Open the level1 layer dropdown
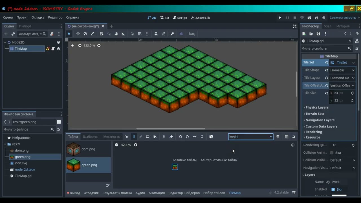This screenshot has height=203, width=361. 250,136
